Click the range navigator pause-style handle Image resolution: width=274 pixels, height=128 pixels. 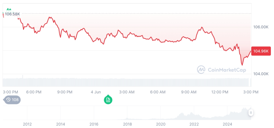click(x=251, y=112)
